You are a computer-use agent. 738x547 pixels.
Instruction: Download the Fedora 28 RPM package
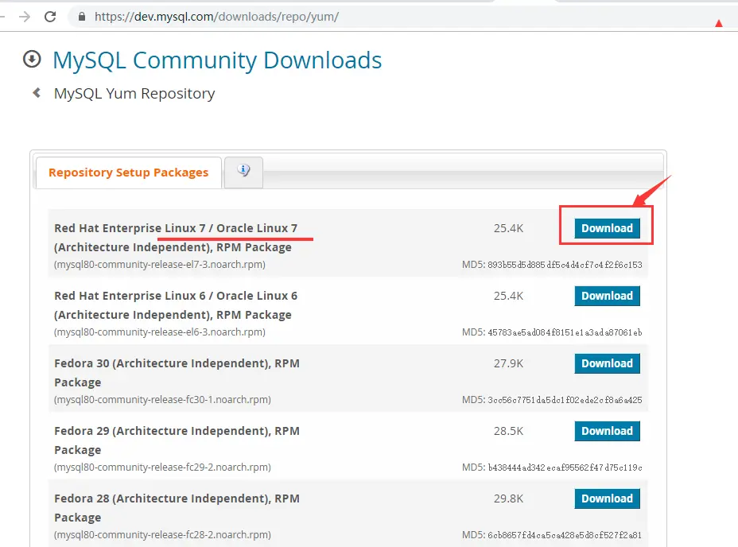click(x=607, y=499)
